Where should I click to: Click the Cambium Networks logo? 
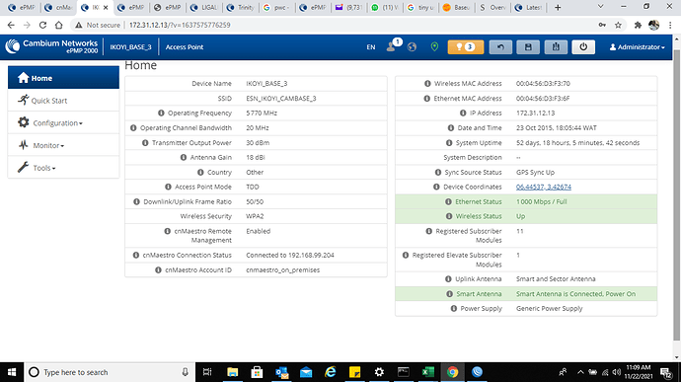coord(51,46)
